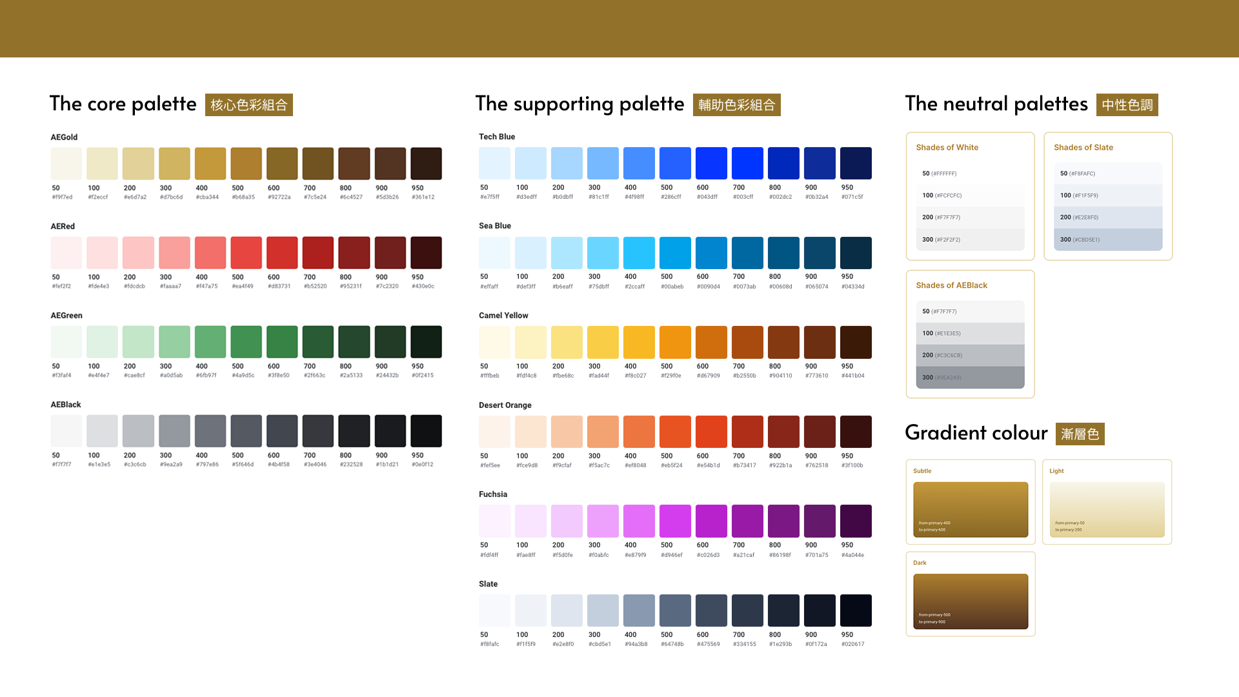Screen dimensions: 1239x697
Task: Click Shades of AEBlack 300 row
Action: (x=970, y=378)
